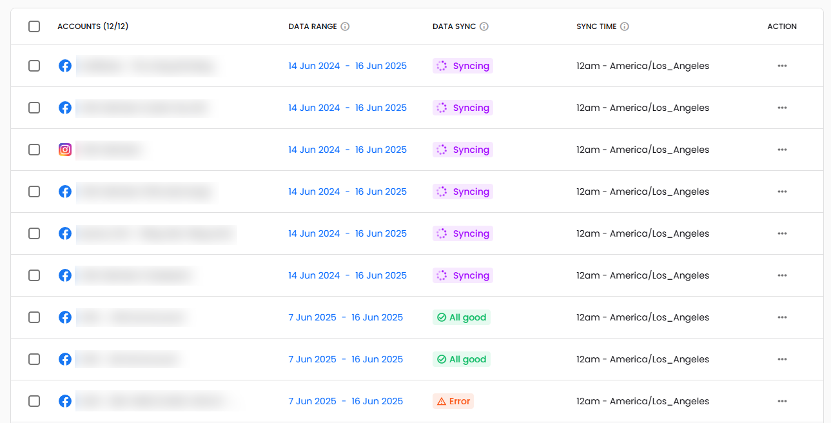The height and width of the screenshot is (423, 831).
Task: Click the info icon beside Data Sync header
Action: [x=484, y=26]
